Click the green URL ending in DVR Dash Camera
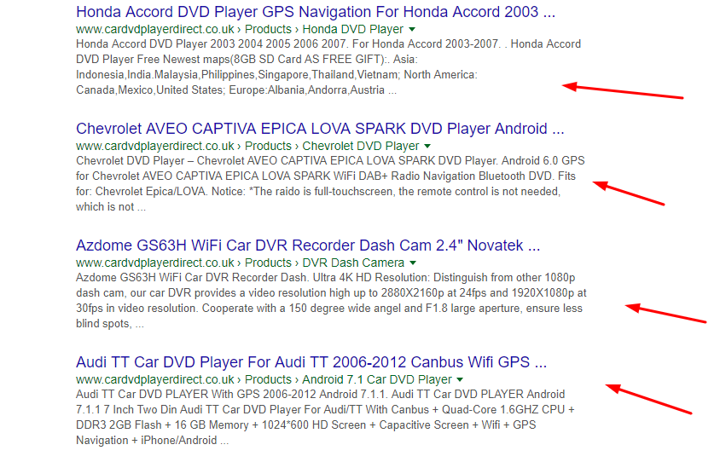This screenshot has width=720, height=462. pos(241,263)
